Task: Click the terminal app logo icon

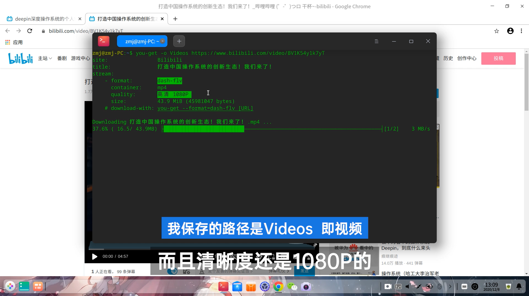Action: point(104,41)
